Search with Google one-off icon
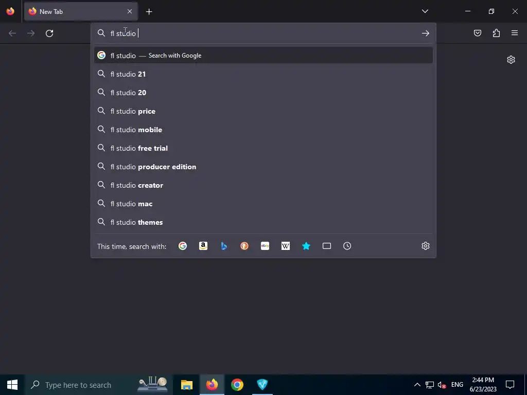The height and width of the screenshot is (395, 527). 183,246
